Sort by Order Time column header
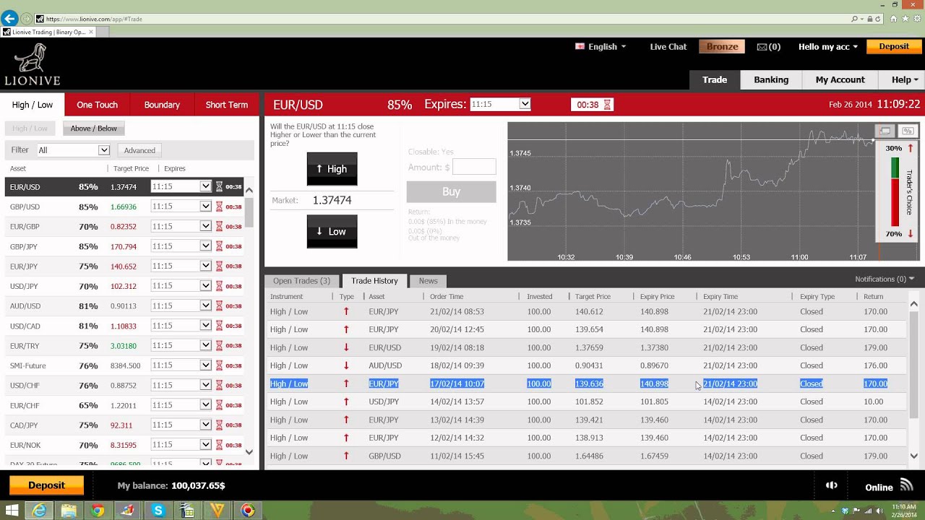This screenshot has height=520, width=925. 447,296
